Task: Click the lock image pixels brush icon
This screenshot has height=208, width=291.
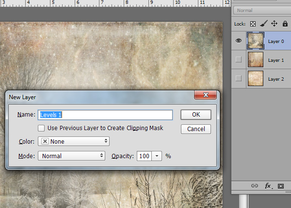Action: point(263,23)
